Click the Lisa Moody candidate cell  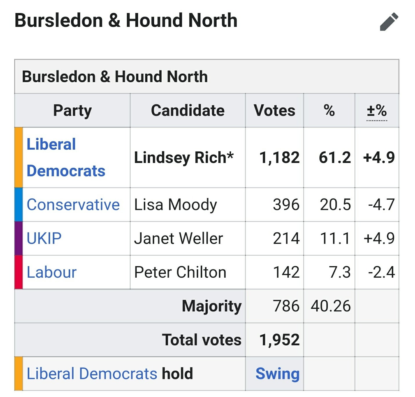pyautogui.click(x=175, y=205)
